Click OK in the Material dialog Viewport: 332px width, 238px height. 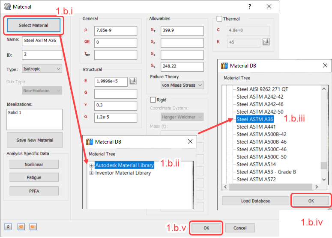[206, 228]
